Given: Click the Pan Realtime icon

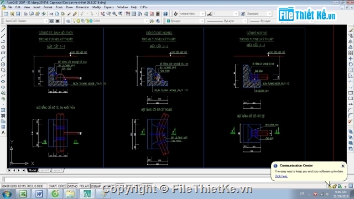Looking at the screenshot, I should pyautogui.click(x=102, y=14).
